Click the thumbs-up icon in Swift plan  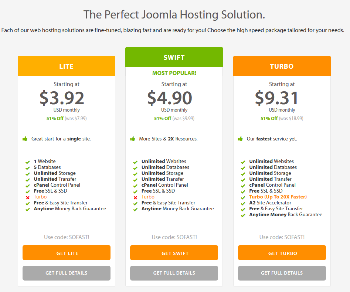pos(133,139)
